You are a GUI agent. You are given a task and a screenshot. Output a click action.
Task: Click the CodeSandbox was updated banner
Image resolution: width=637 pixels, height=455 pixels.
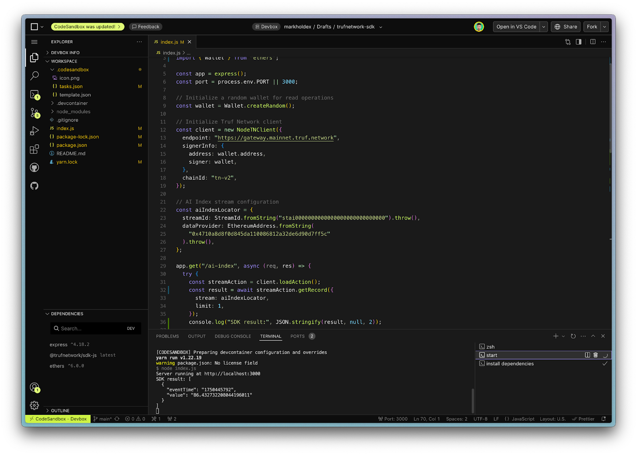pos(88,27)
